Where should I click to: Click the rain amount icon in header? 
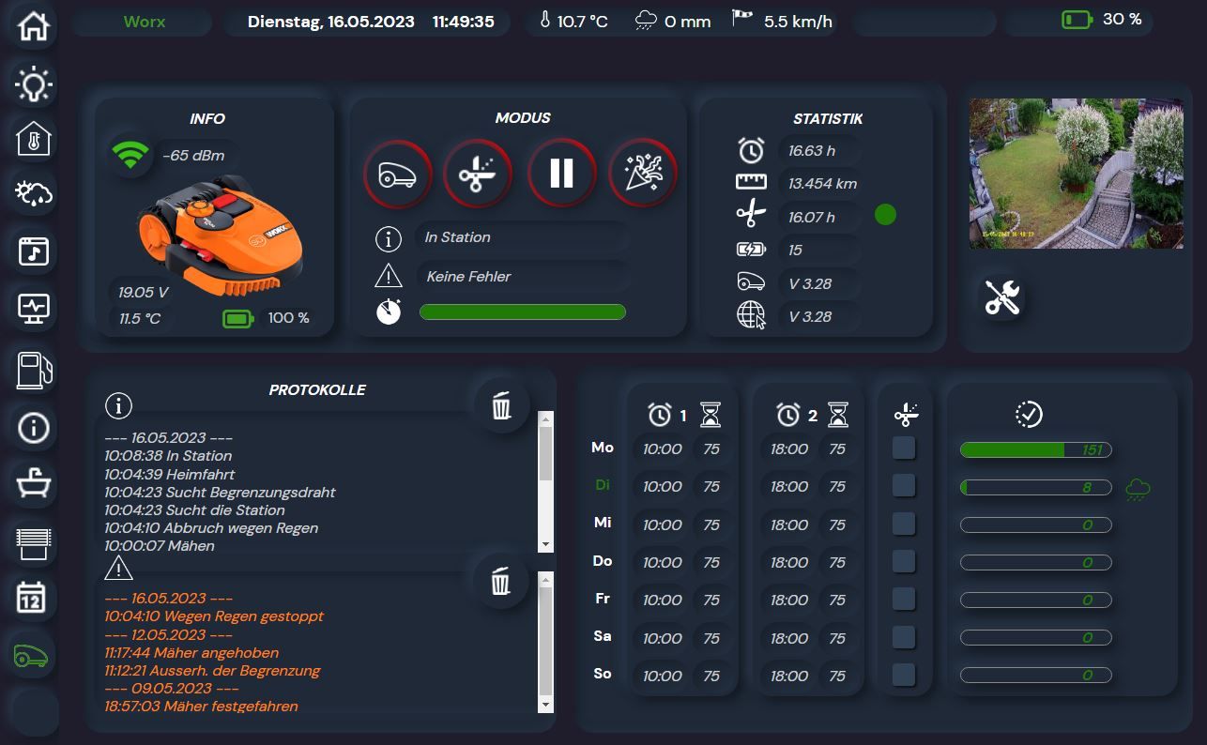647,21
